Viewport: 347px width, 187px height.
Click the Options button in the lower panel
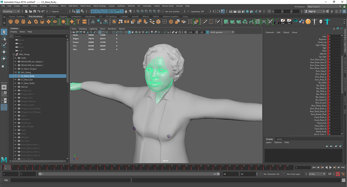click(x=278, y=142)
